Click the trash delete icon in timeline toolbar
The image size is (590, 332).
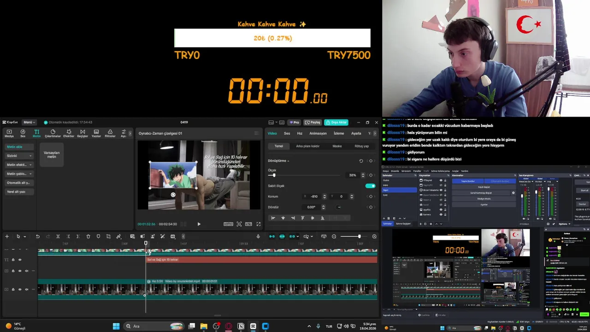(88, 237)
